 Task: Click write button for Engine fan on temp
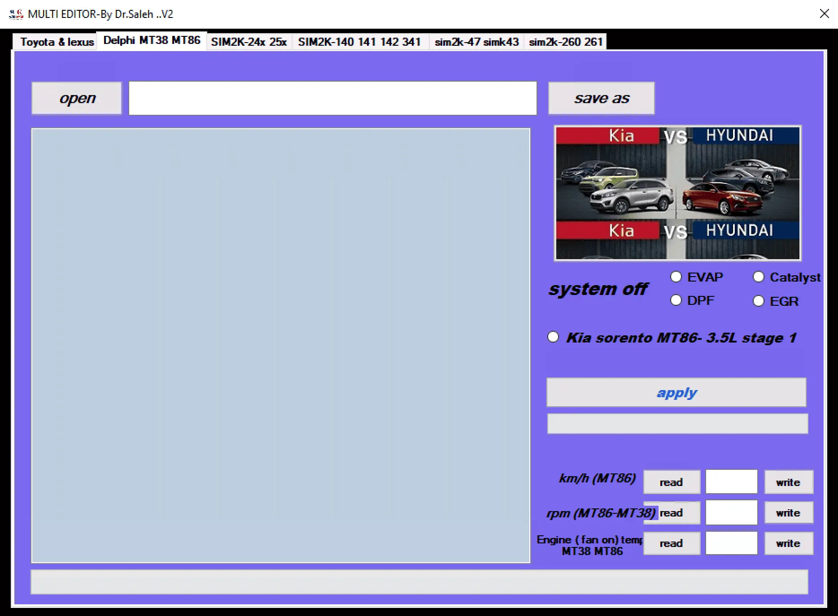[789, 543]
